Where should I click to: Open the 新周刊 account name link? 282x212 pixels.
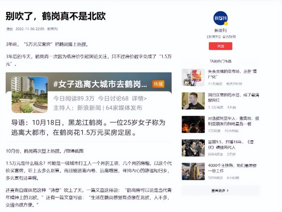[220, 31]
